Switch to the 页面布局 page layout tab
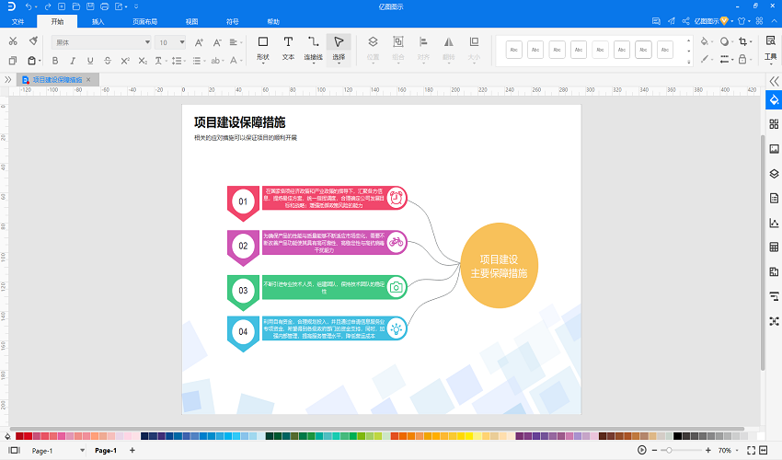The image size is (782, 460). 144,21
